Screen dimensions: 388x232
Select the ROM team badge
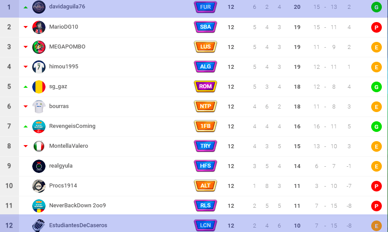click(x=205, y=86)
